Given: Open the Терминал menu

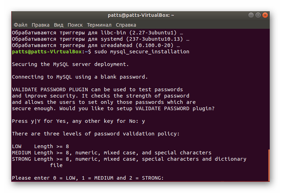Looking at the screenshot, I should pos(99,25).
